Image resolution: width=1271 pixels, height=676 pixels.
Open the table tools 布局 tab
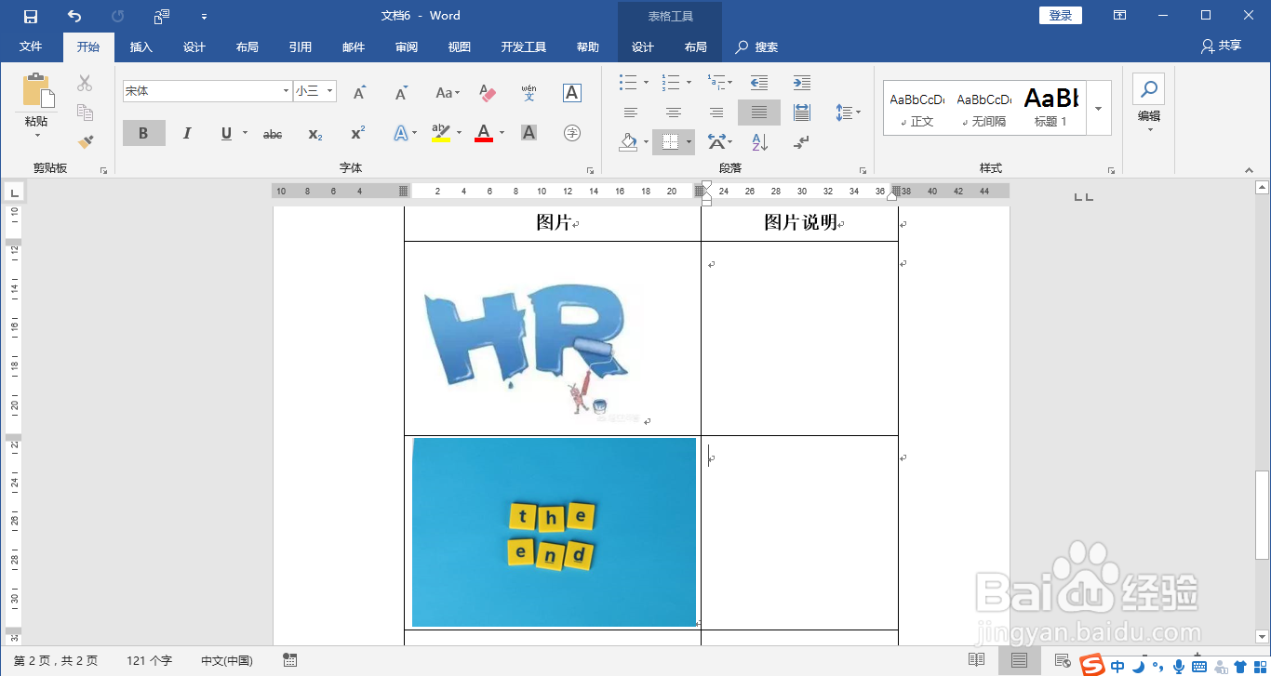[696, 46]
